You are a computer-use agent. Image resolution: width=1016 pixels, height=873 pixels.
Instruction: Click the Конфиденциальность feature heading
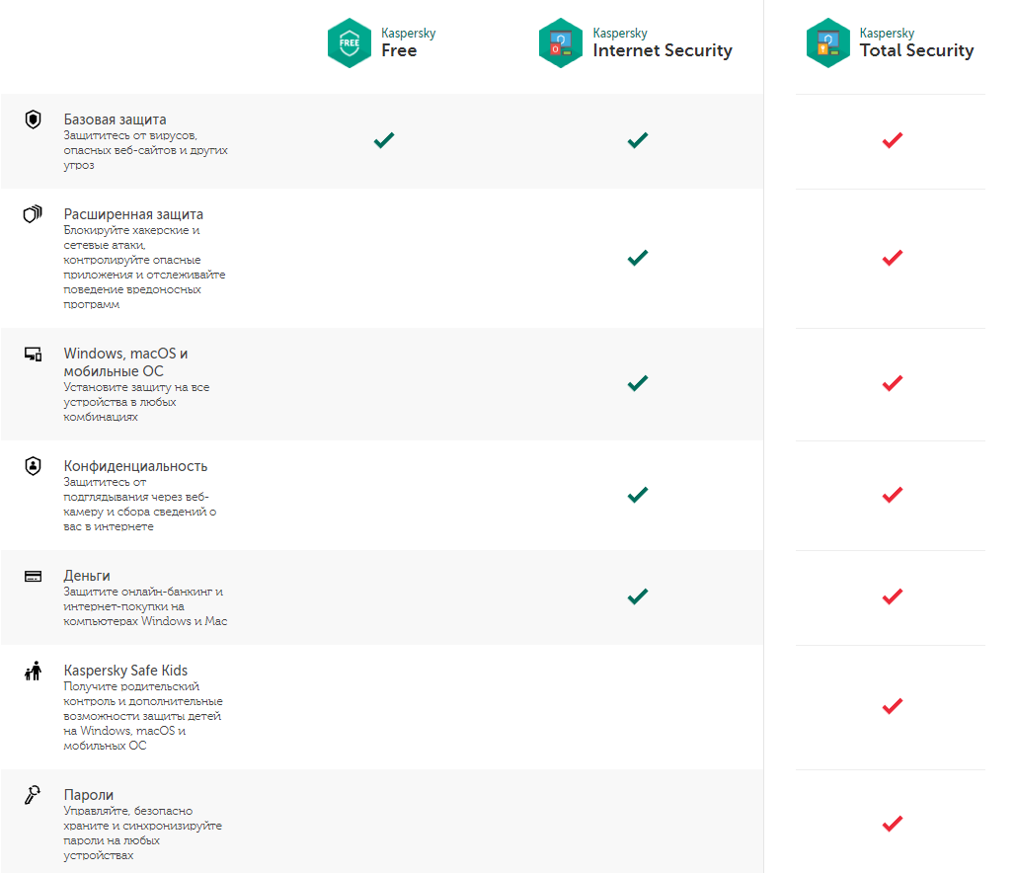click(x=135, y=466)
